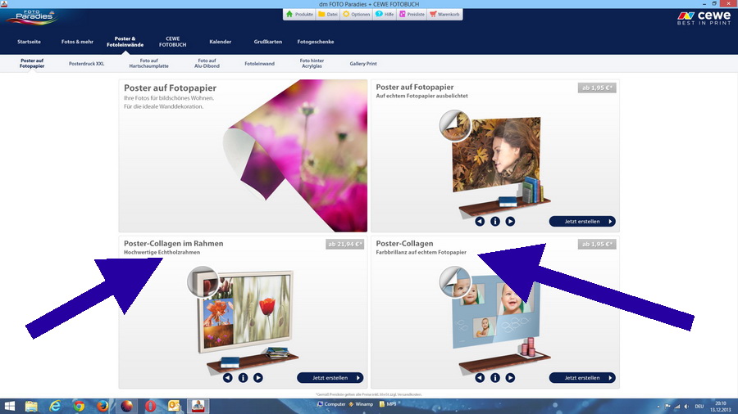Open the MP3 folder taskbar link
The image size is (738, 414).
tap(387, 404)
